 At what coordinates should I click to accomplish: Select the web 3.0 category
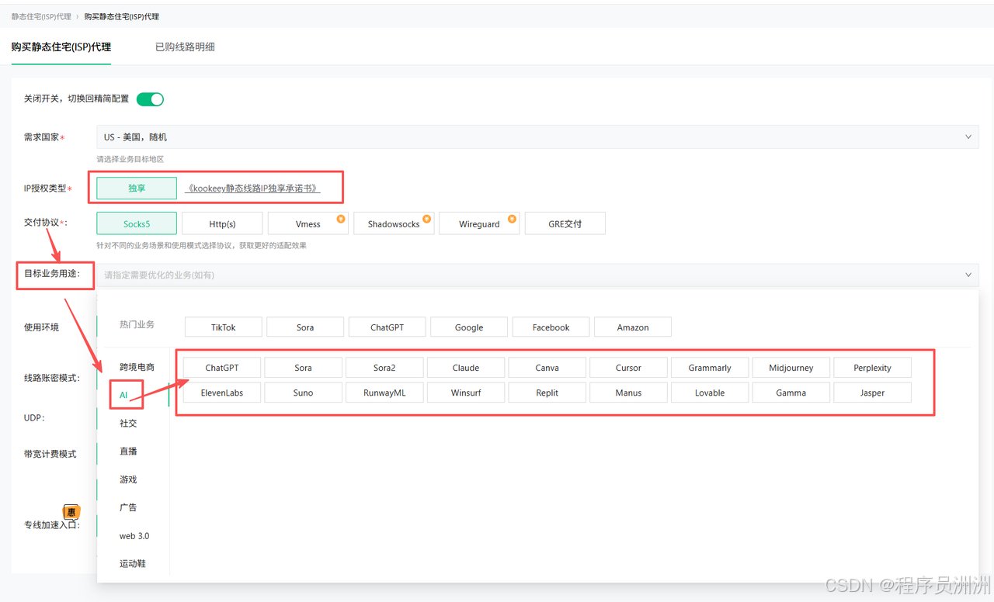(134, 536)
